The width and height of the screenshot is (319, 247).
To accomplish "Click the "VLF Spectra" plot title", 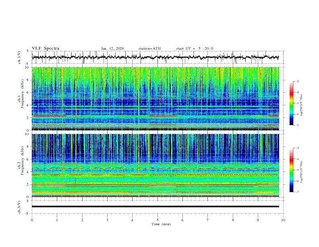I will point(46,48).
